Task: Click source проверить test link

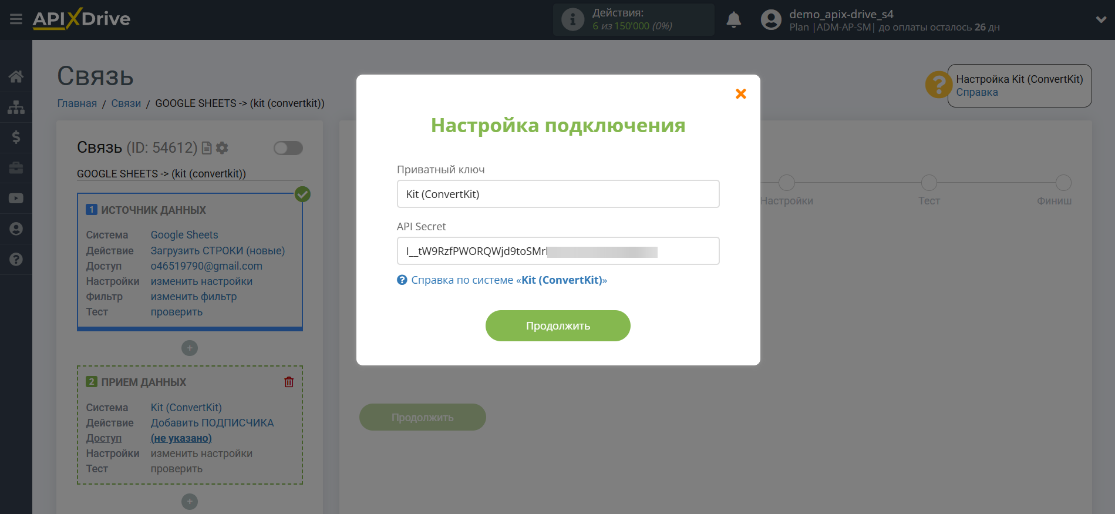Action: (177, 312)
